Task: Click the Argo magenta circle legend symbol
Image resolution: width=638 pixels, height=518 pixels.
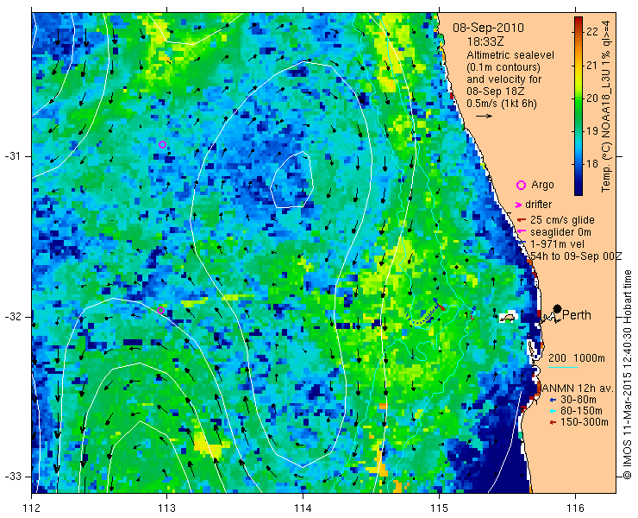Action: coord(521,186)
